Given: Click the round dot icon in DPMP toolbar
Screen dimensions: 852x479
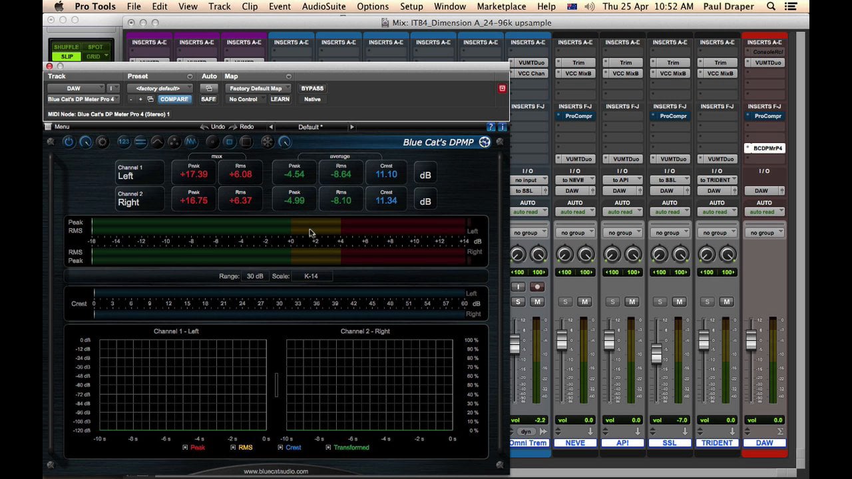Looking at the screenshot, I should point(212,142).
